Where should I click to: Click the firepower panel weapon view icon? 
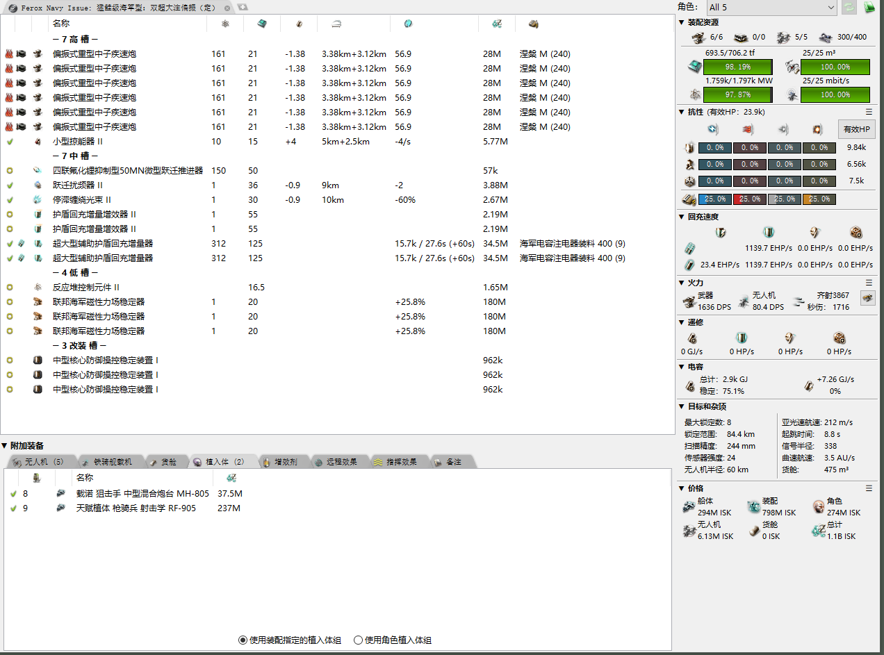867,298
